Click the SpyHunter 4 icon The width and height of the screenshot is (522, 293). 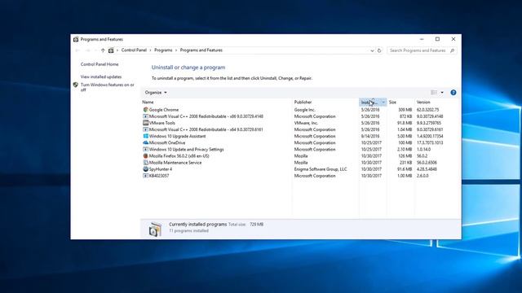pos(145,169)
